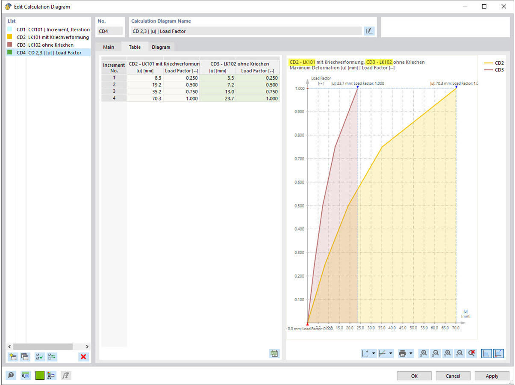Screen dimensions: 515x385
Task: Open the axis options dropdown arrow
Action: coord(373,353)
